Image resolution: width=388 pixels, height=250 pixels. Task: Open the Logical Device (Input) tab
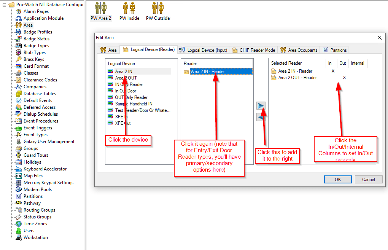203,50
